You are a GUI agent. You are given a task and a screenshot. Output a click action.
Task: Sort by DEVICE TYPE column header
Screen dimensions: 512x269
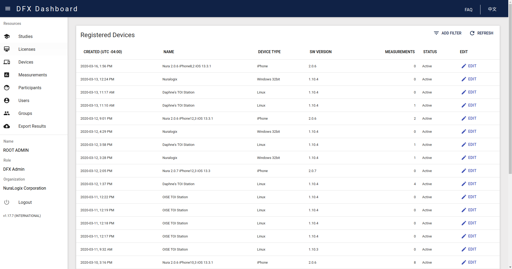[269, 52]
